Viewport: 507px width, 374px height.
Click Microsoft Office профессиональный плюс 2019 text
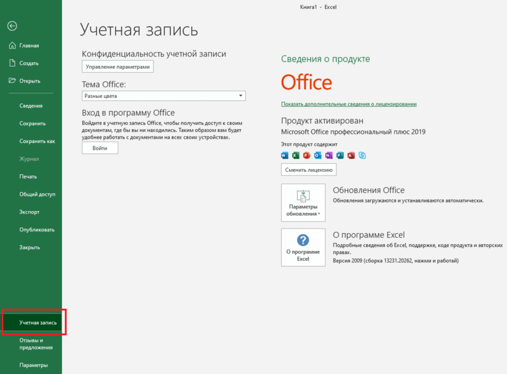coord(353,132)
